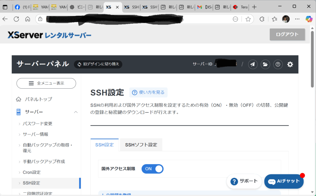Click the paper plane icon in server panel header

tap(253, 64)
